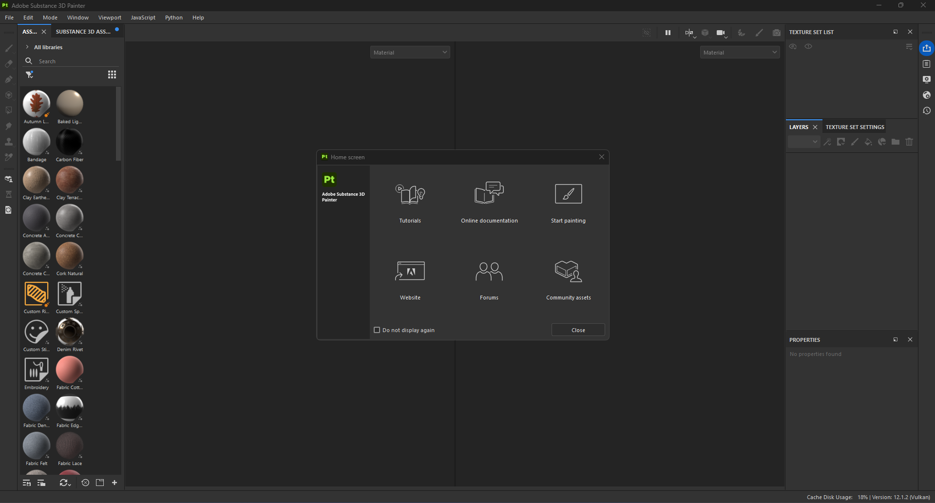This screenshot has width=935, height=503.
Task: Click the search magnifier icon
Action: (x=29, y=61)
